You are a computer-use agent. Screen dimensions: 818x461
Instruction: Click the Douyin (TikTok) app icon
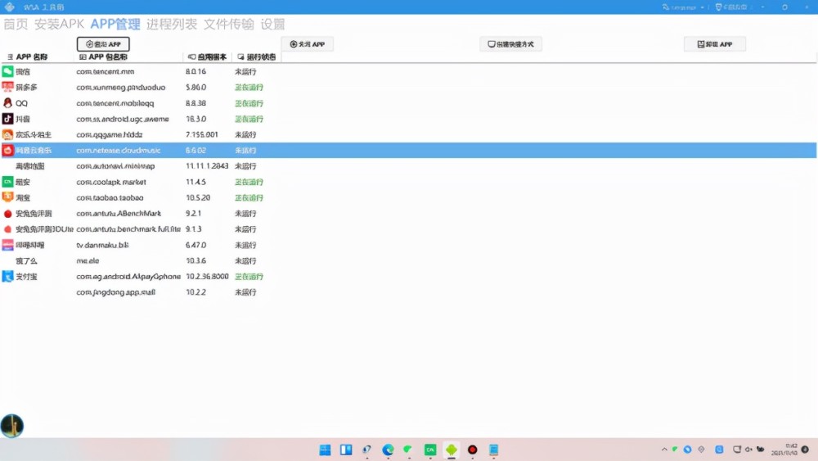click(x=7, y=119)
